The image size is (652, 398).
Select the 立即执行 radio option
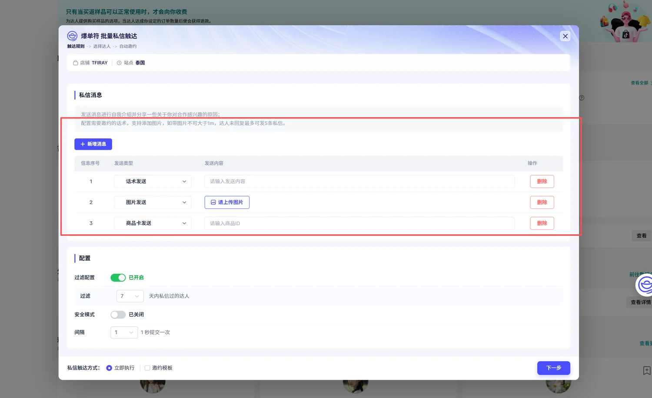tap(109, 368)
